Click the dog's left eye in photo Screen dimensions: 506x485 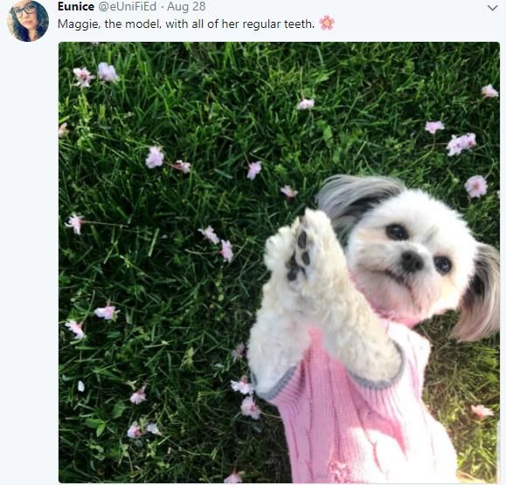[x=397, y=231]
